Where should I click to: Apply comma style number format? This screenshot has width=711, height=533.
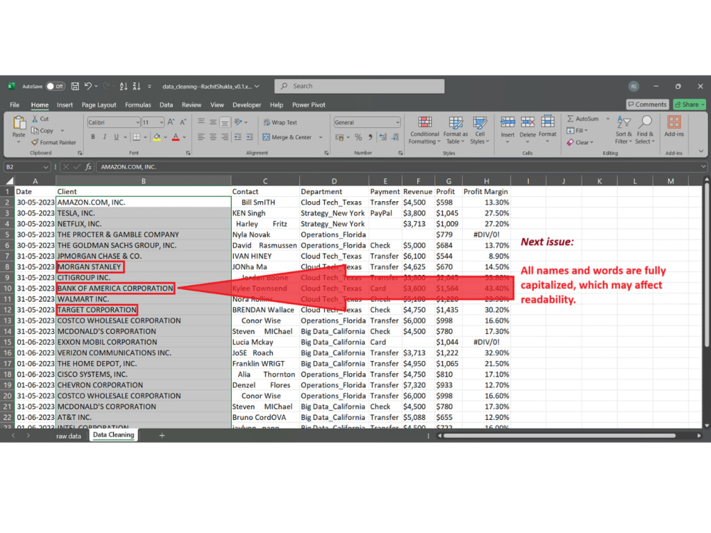click(x=370, y=137)
